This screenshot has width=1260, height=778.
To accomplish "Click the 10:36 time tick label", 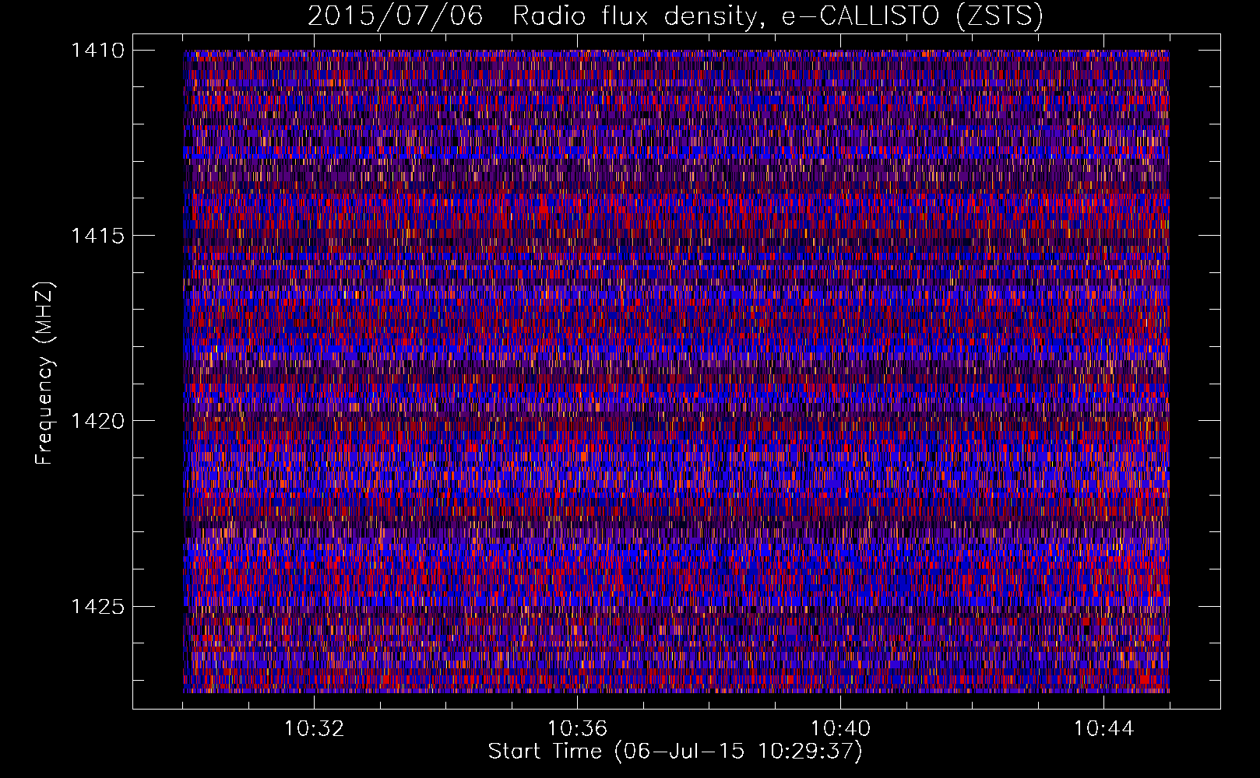I will pos(577,729).
